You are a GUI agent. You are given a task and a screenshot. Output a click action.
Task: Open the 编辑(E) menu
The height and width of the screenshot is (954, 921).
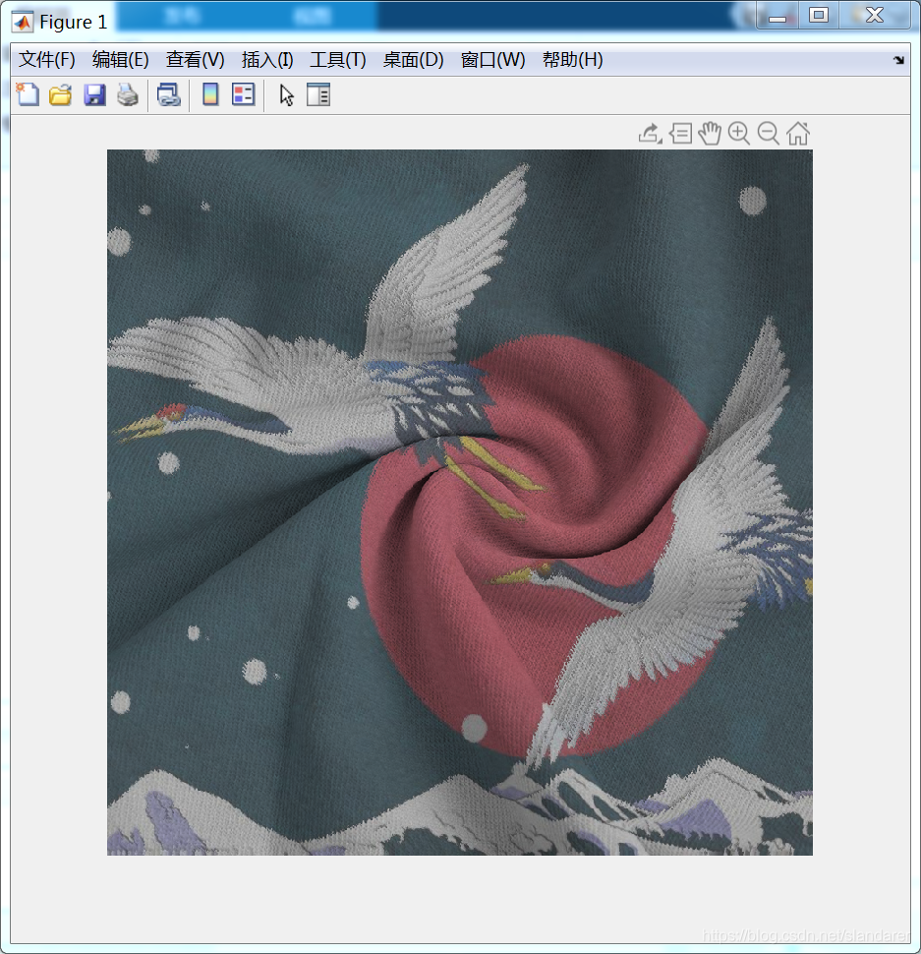(x=120, y=60)
